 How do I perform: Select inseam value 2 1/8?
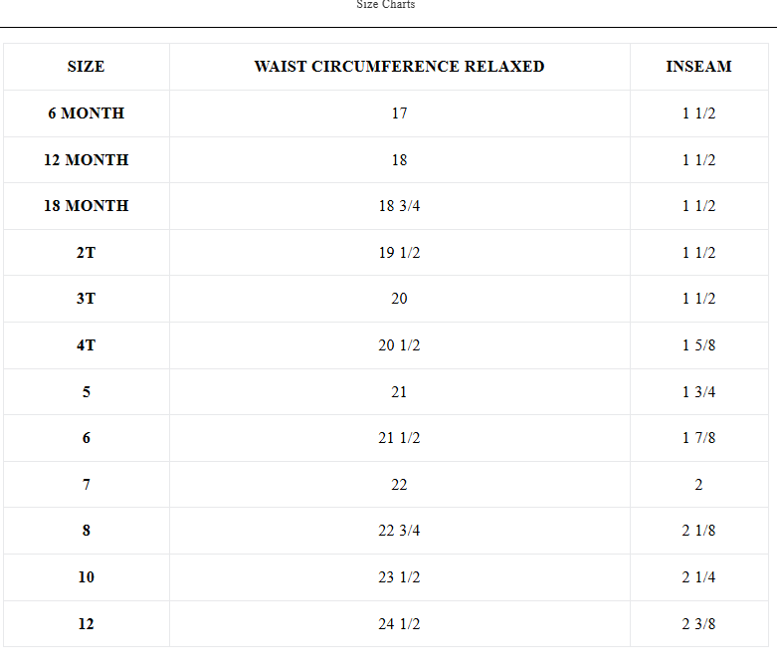click(x=698, y=531)
